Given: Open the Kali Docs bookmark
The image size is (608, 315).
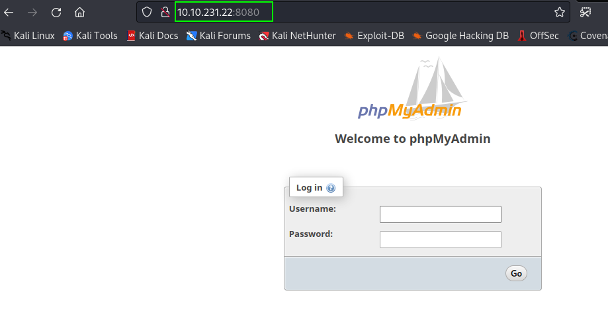Looking at the screenshot, I should click(152, 36).
